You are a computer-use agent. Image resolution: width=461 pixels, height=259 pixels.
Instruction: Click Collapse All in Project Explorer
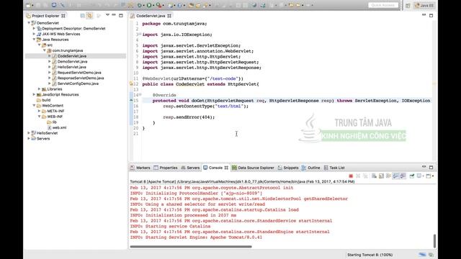(83, 16)
